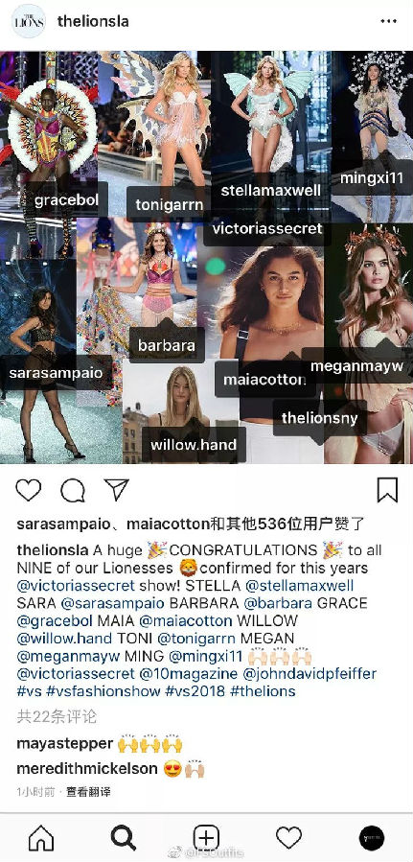The image size is (413, 862).
Task: Tap the heart like icon under the photo
Action: [29, 490]
